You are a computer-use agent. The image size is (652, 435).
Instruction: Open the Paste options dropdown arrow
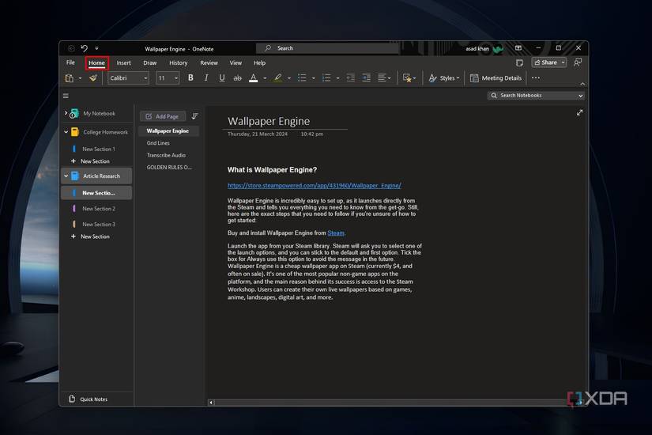[x=81, y=78]
